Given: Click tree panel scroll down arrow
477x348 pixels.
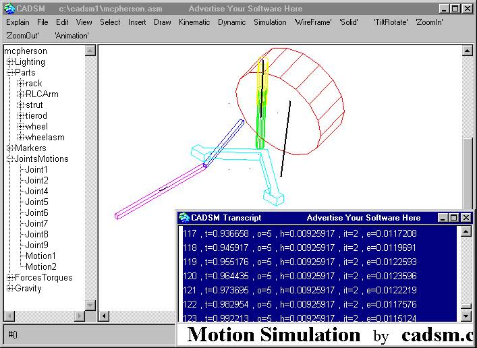Looking at the screenshot, I should point(90,305).
